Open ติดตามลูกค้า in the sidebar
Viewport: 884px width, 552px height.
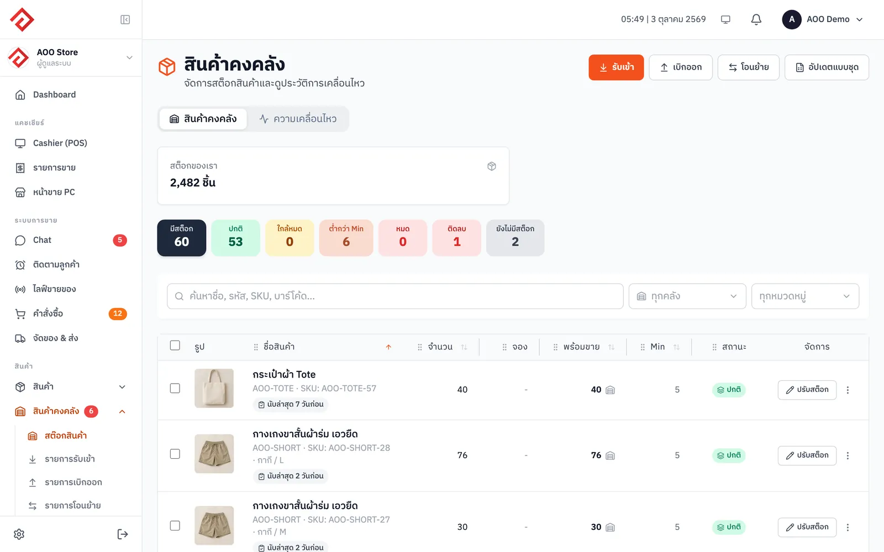[71, 265]
